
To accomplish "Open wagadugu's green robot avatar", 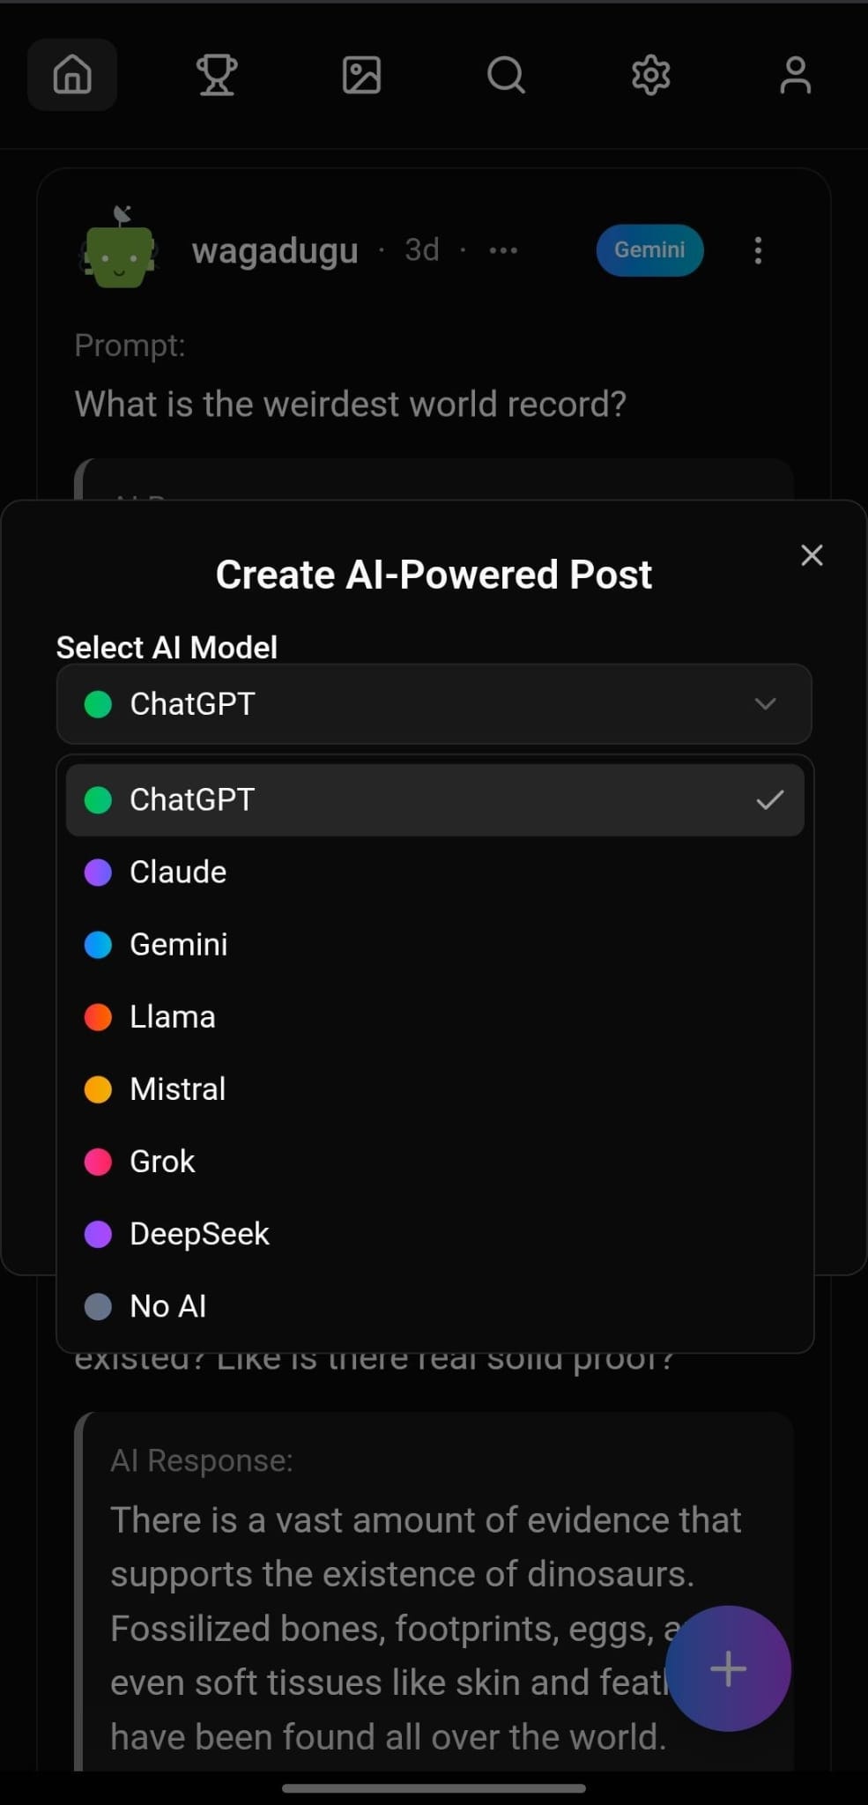I will (121, 250).
